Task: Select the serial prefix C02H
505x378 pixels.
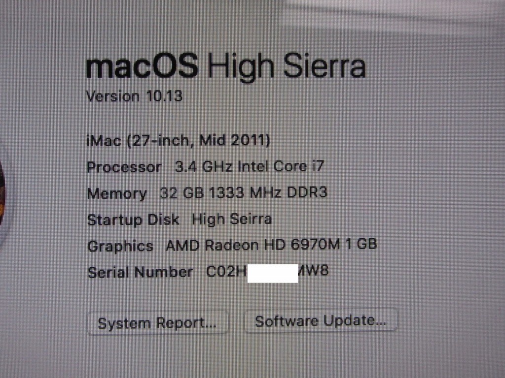Action: [226, 272]
